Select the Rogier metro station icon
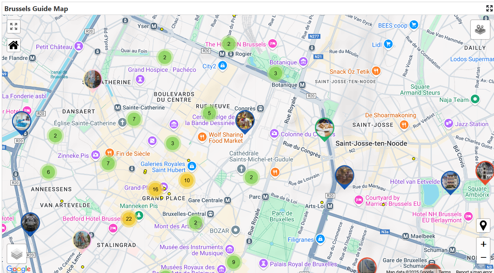Image resolution: width=494 pixels, height=273 pixels. 222,54
